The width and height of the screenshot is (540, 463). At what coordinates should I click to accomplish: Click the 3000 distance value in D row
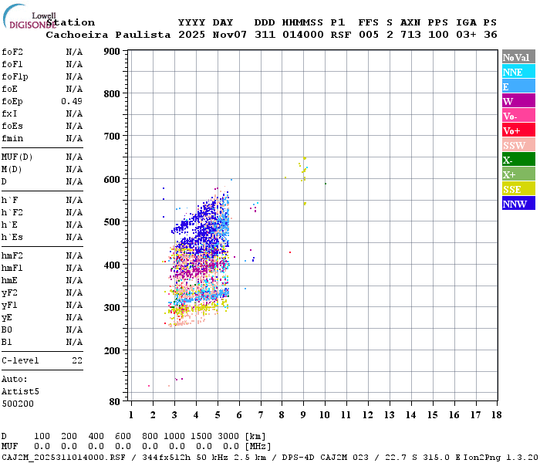point(228,437)
